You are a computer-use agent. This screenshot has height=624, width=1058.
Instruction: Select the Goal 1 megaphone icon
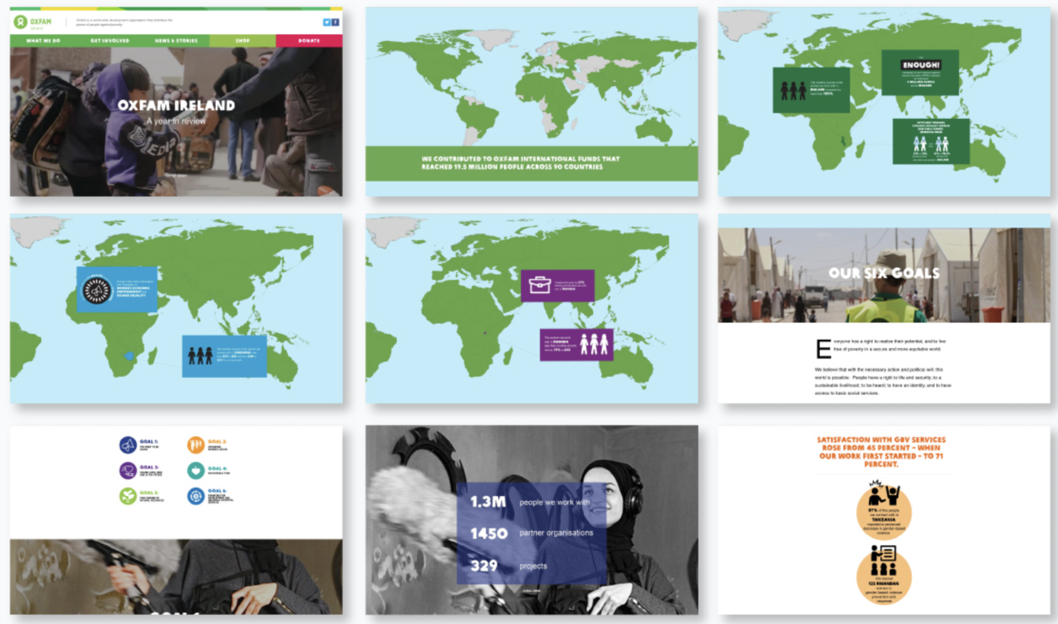tap(128, 444)
